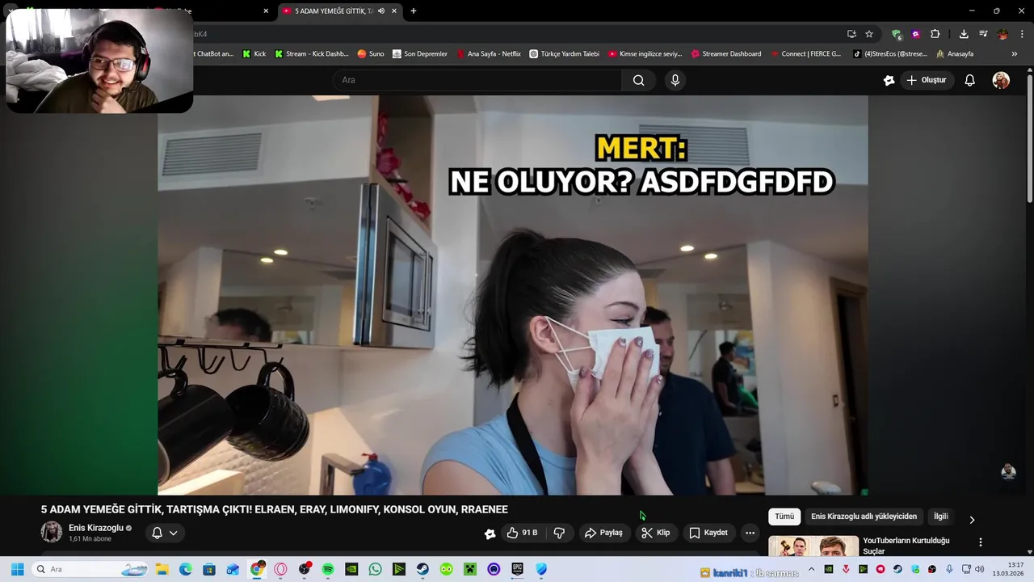Open Chrome downloads

click(964, 34)
